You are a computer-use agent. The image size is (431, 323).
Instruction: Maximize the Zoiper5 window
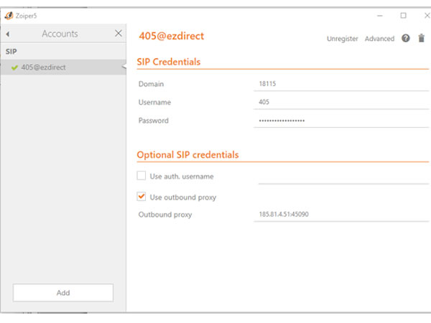pyautogui.click(x=403, y=16)
